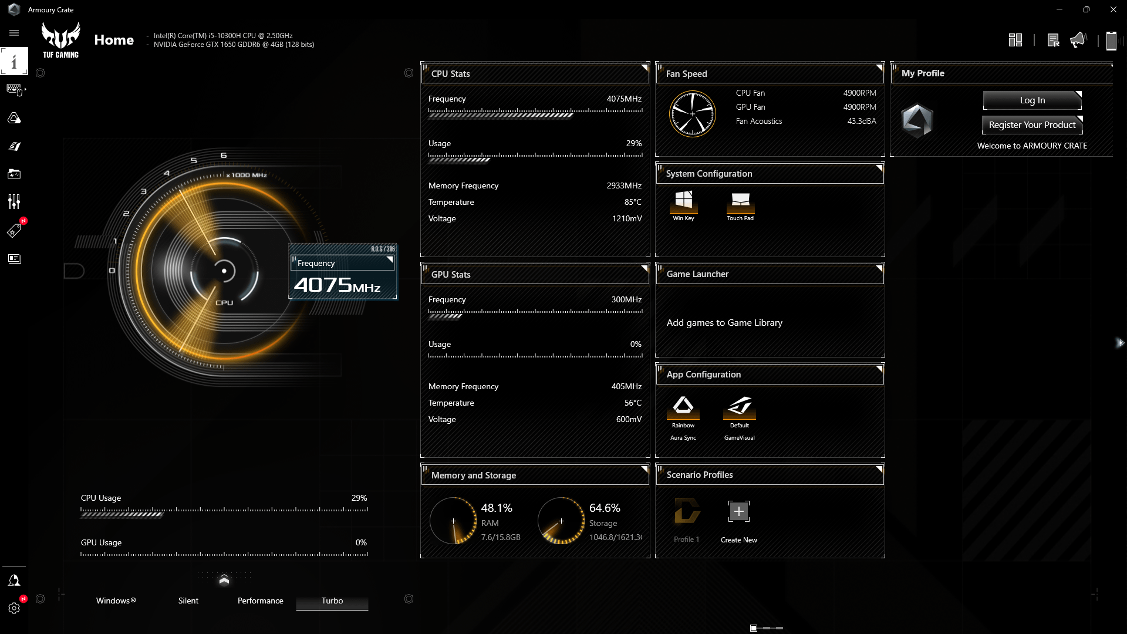Open User Center icon in sidebar
This screenshot has width=1127, height=634.
pos(14,581)
